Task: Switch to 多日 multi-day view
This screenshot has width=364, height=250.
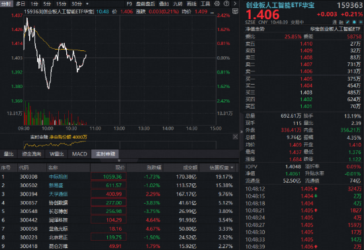Action: click(x=21, y=4)
